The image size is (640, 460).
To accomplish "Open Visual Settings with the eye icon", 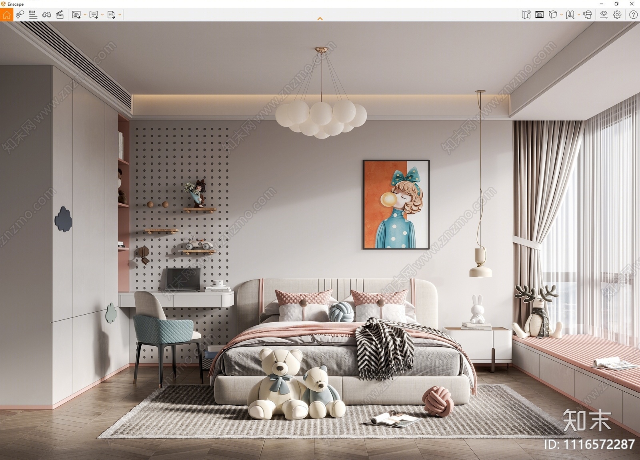I will click(604, 15).
